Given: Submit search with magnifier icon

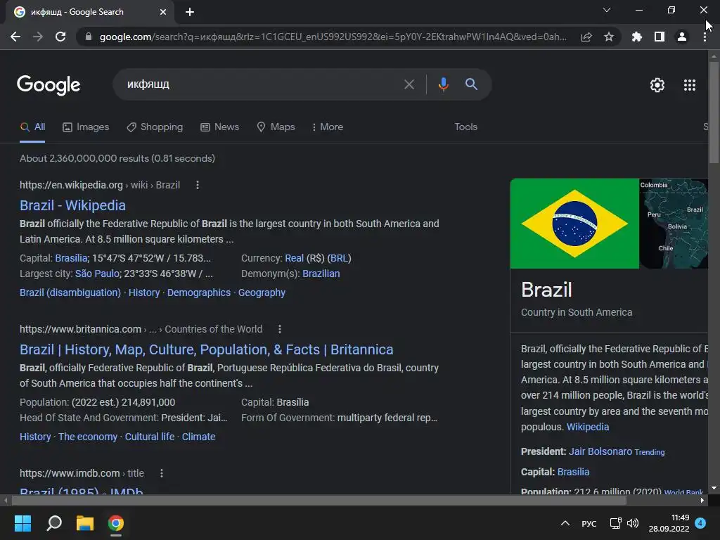Looking at the screenshot, I should click(471, 84).
